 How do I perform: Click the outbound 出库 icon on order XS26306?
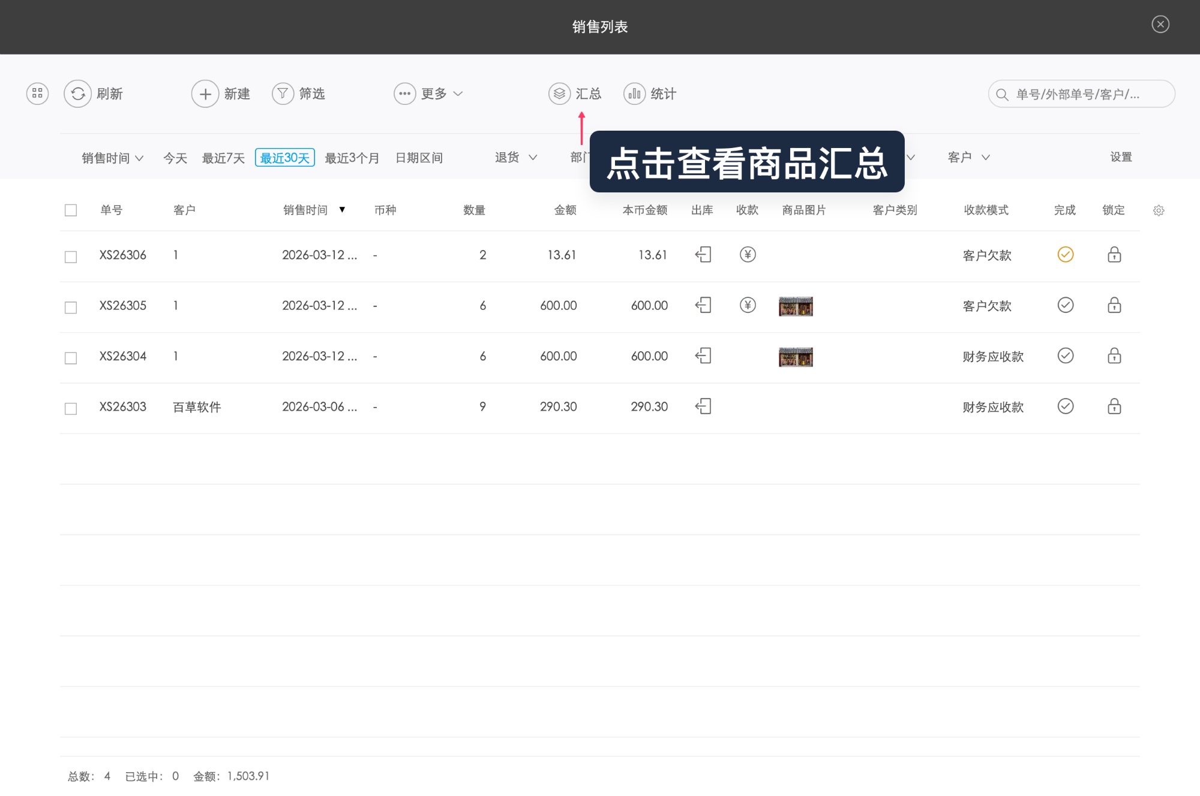point(703,255)
